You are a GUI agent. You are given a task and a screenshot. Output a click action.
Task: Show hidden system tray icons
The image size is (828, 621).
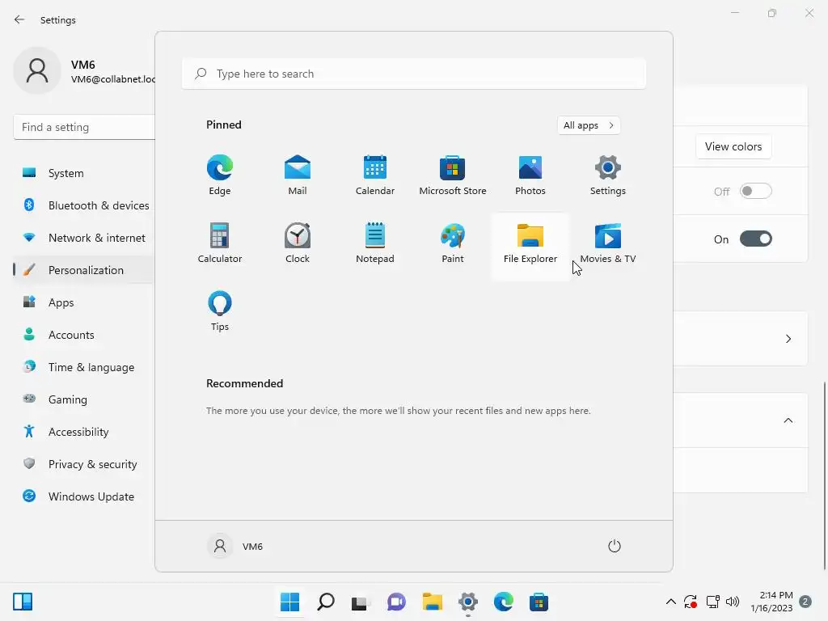670,602
